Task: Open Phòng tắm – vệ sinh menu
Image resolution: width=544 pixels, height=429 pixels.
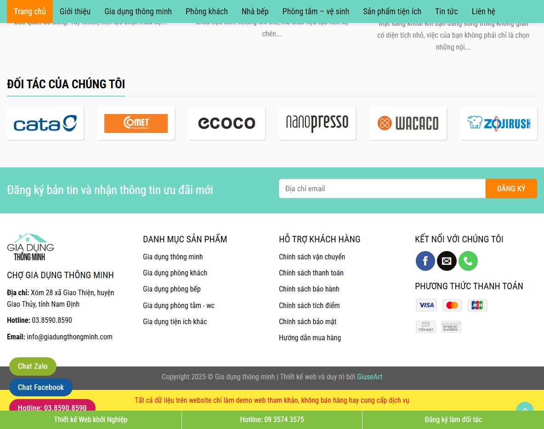Action: click(x=316, y=11)
